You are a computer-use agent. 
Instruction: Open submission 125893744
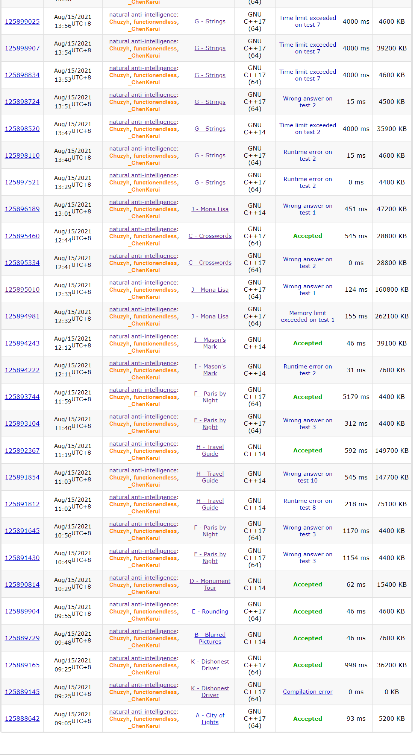tap(22, 397)
